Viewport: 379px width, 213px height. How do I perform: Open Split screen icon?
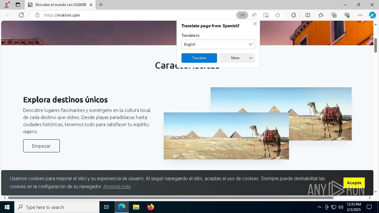308,15
